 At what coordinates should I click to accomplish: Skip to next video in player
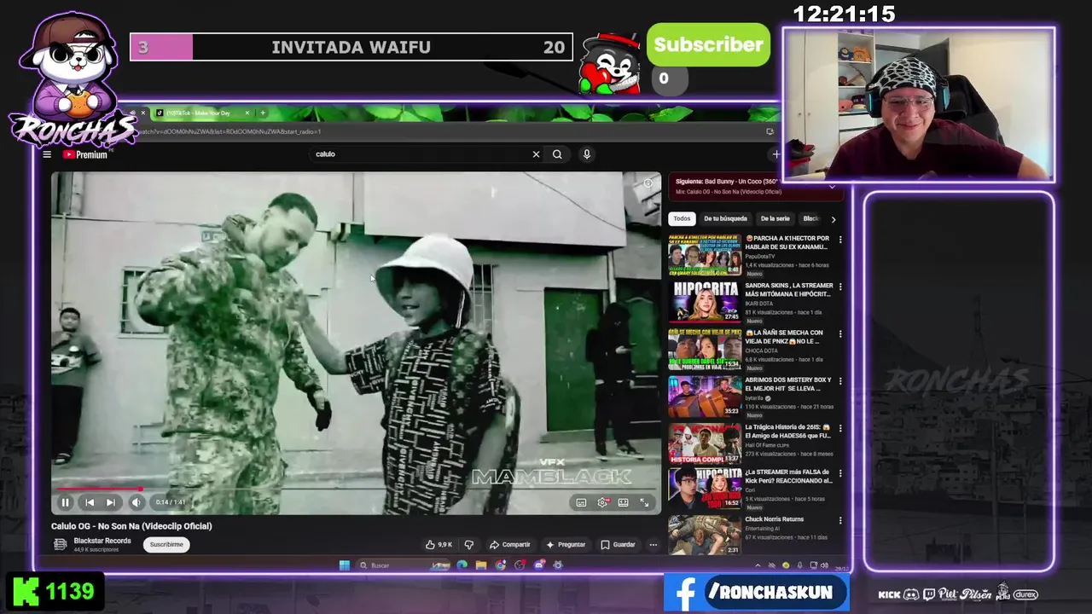pyautogui.click(x=110, y=502)
